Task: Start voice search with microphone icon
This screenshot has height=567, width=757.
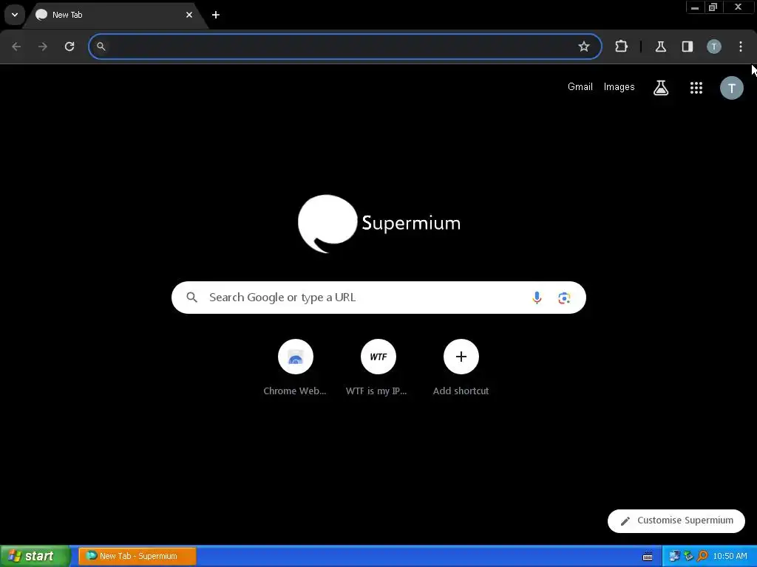Action: pos(537,298)
